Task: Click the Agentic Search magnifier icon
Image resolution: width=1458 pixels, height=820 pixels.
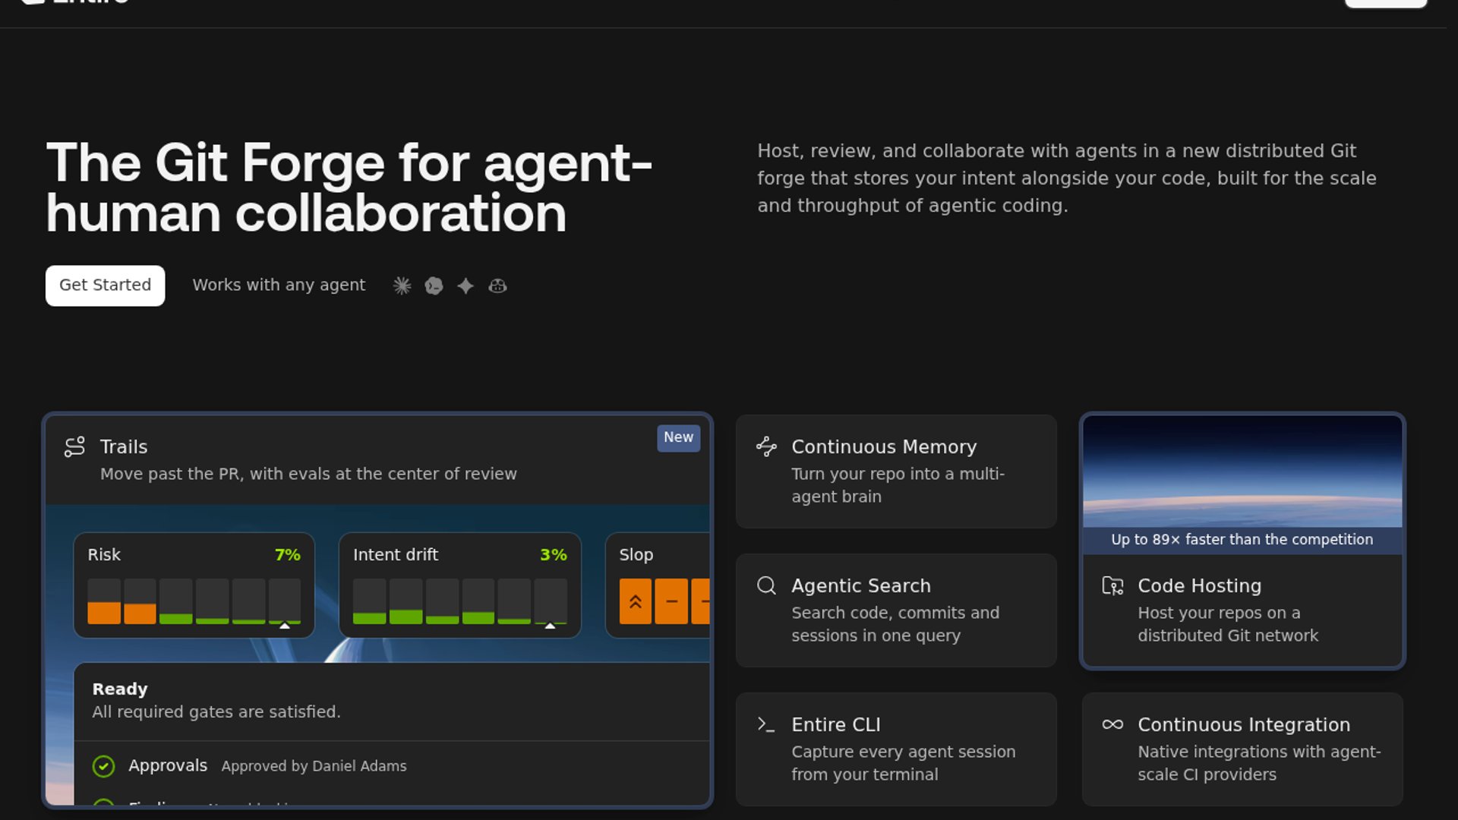Action: [766, 585]
